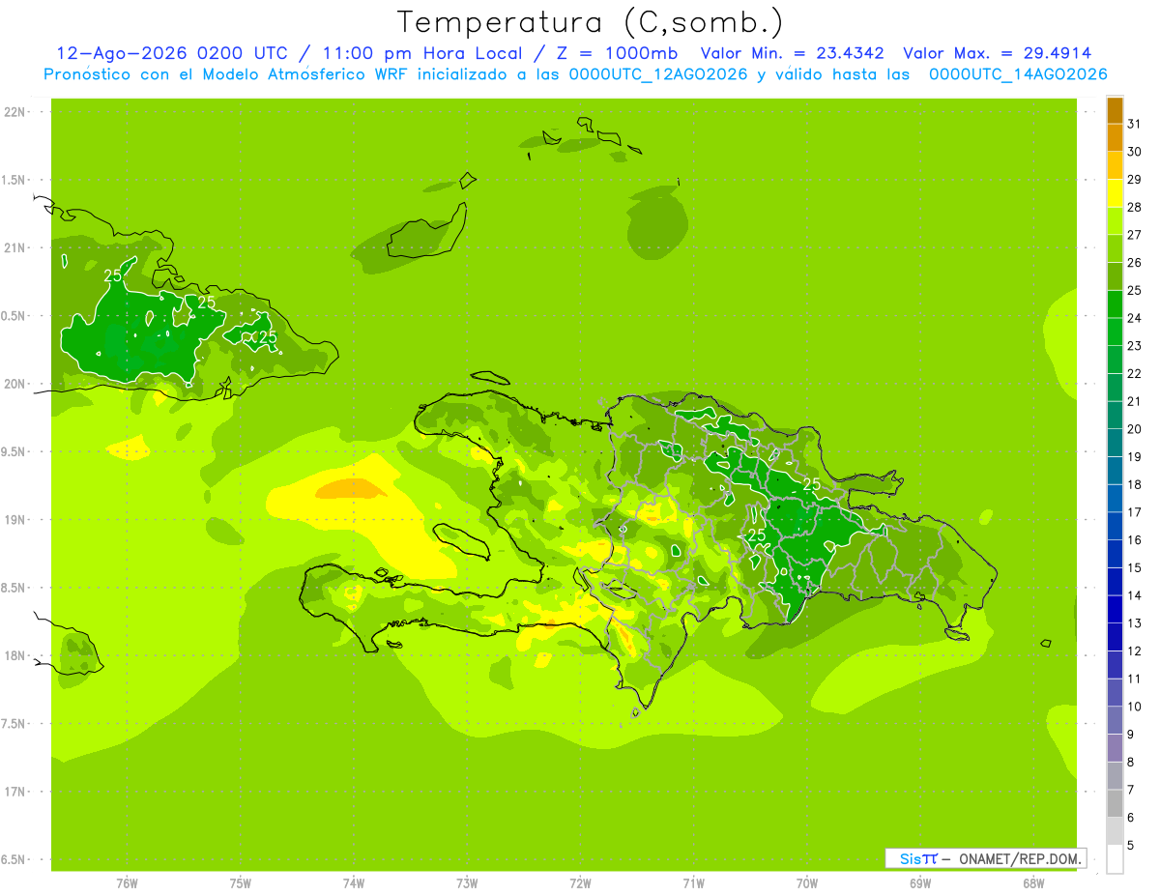Select the "0000UTC_12AGO2026" initialization time text
This screenshot has height=896, width=1160.
(x=659, y=74)
